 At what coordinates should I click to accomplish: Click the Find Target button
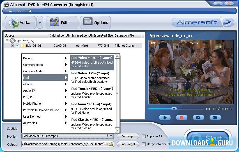pos(128,144)
